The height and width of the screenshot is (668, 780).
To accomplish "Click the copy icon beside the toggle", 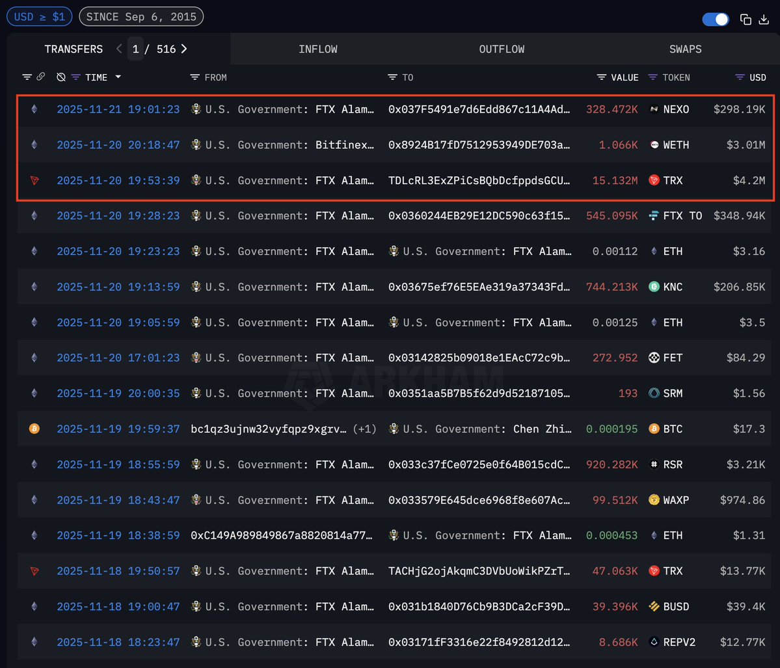I will [x=746, y=20].
